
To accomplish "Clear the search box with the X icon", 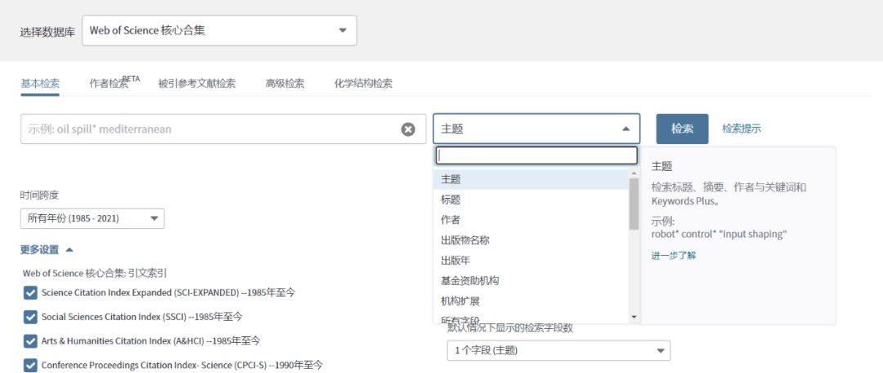I will pos(408,129).
